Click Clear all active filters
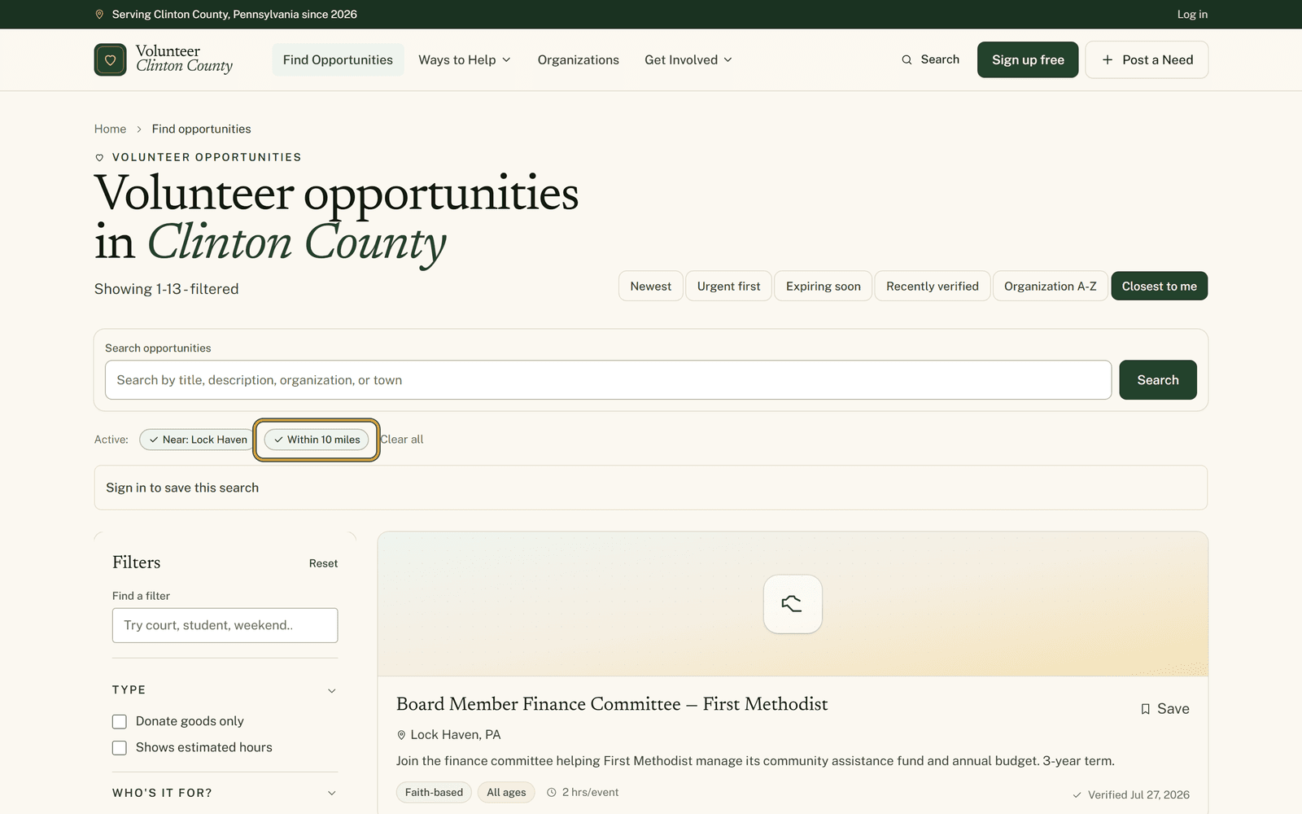 point(402,440)
